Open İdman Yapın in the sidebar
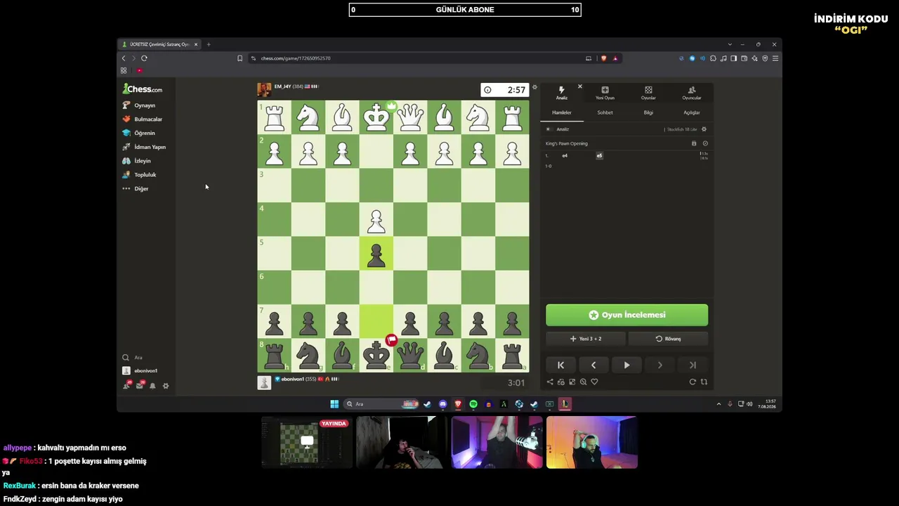The image size is (899, 506). (x=144, y=147)
